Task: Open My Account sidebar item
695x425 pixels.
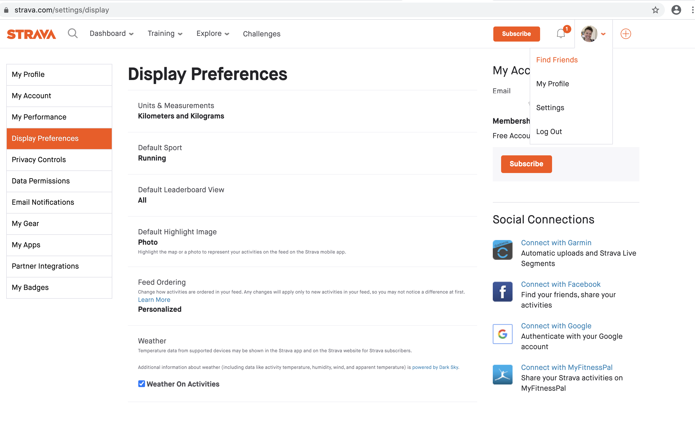Action: 59,96
